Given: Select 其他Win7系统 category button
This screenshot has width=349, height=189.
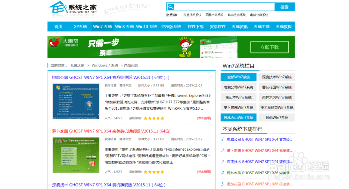Looking at the screenshot, I should (277, 117).
